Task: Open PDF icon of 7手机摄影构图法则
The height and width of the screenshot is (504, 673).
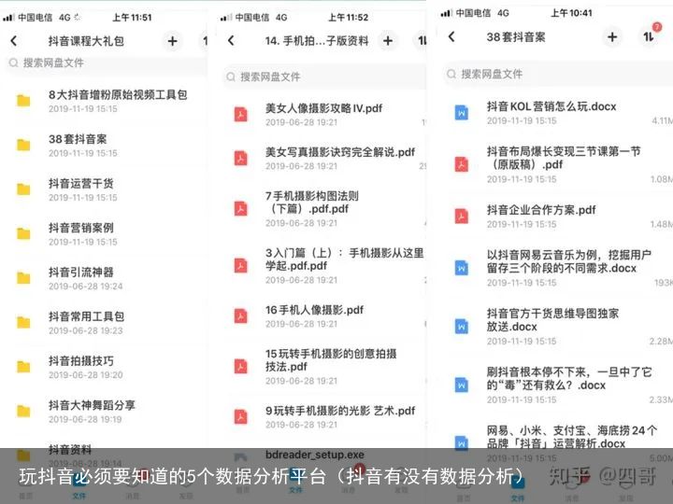Action: tap(241, 209)
